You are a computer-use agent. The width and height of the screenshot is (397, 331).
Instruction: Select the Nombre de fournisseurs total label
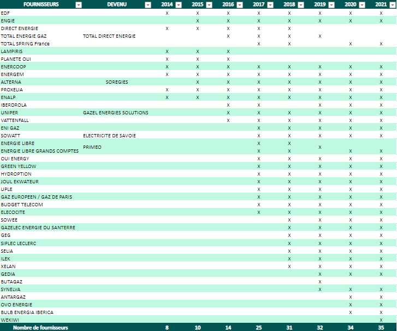[40, 328]
